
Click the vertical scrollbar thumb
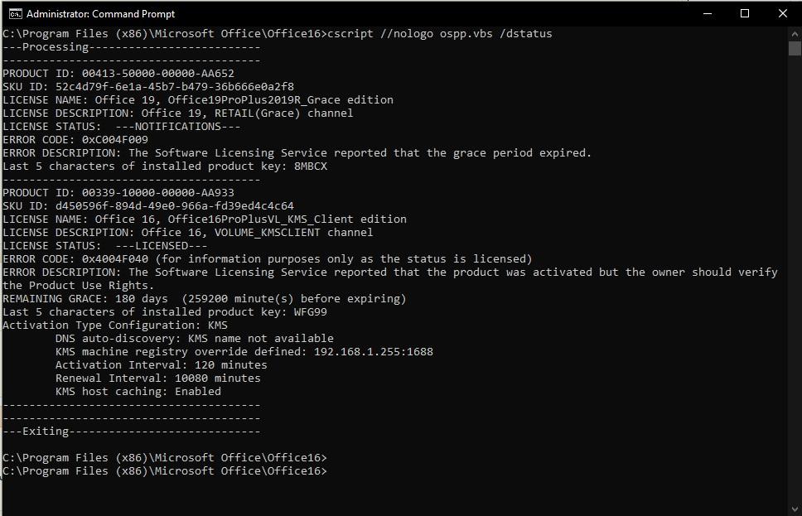click(x=795, y=49)
